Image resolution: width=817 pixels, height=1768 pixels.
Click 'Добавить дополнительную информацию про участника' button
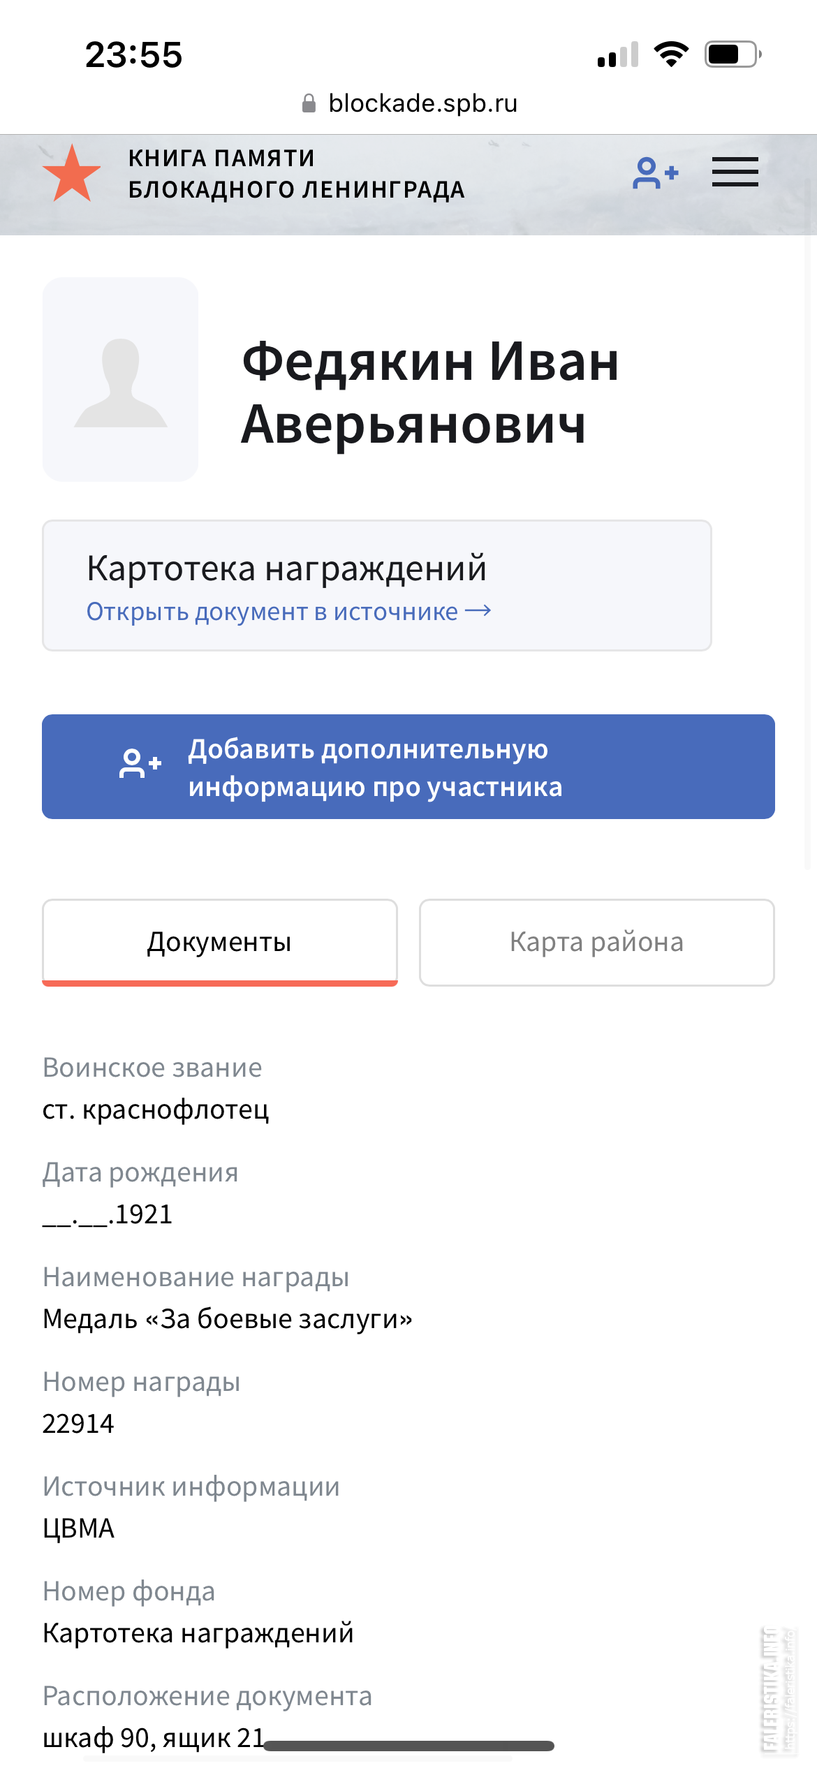tap(408, 767)
